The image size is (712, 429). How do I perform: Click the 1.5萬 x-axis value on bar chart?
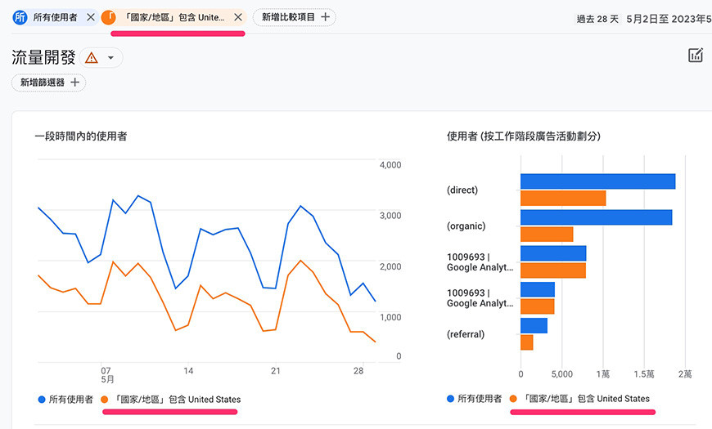[x=644, y=374]
